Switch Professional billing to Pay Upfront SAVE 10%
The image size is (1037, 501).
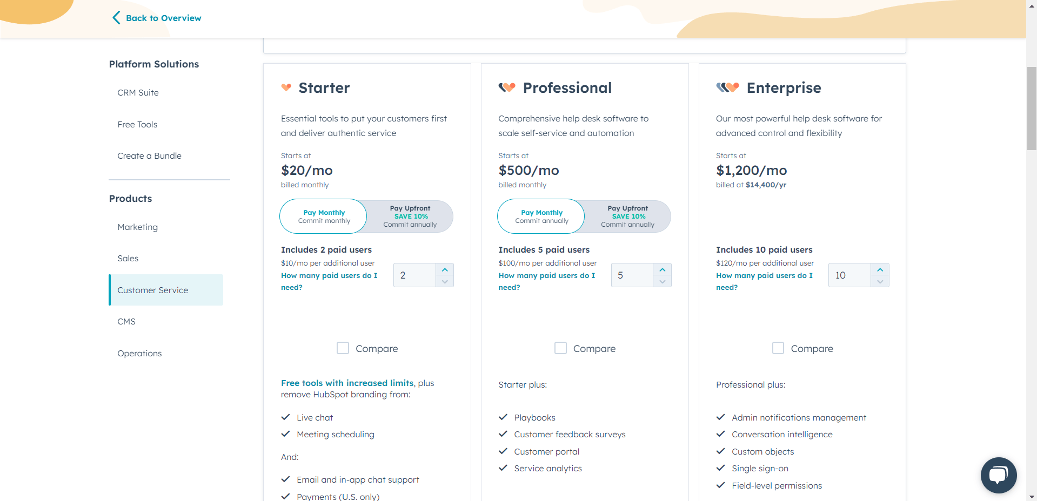tap(628, 216)
